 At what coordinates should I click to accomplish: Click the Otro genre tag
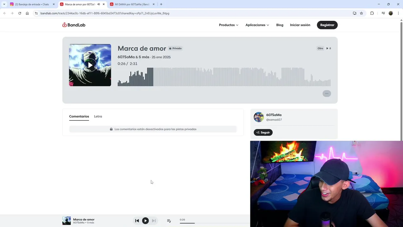point(320,48)
